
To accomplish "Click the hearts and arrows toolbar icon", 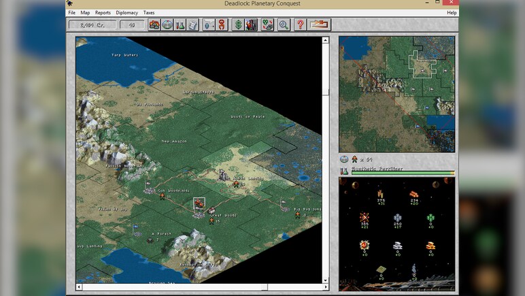I will point(267,24).
